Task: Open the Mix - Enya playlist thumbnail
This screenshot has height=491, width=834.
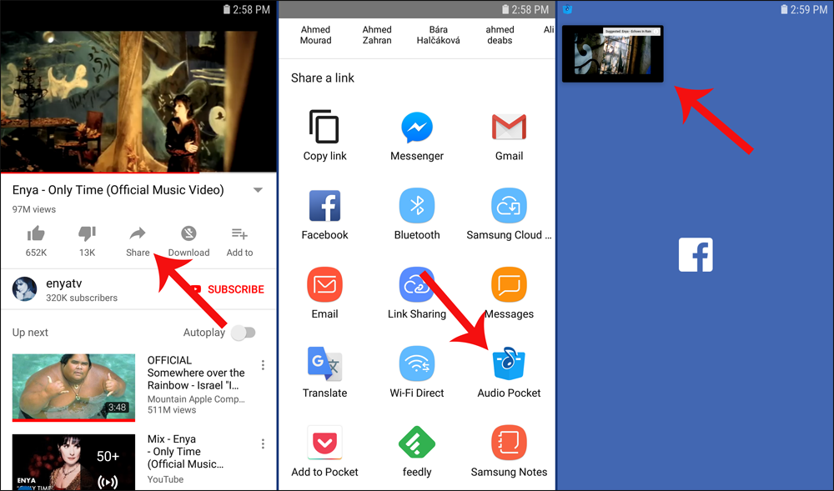Action: (x=73, y=462)
